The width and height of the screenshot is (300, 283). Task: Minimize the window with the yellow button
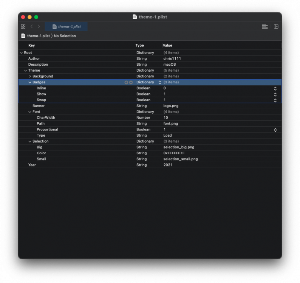29,17
